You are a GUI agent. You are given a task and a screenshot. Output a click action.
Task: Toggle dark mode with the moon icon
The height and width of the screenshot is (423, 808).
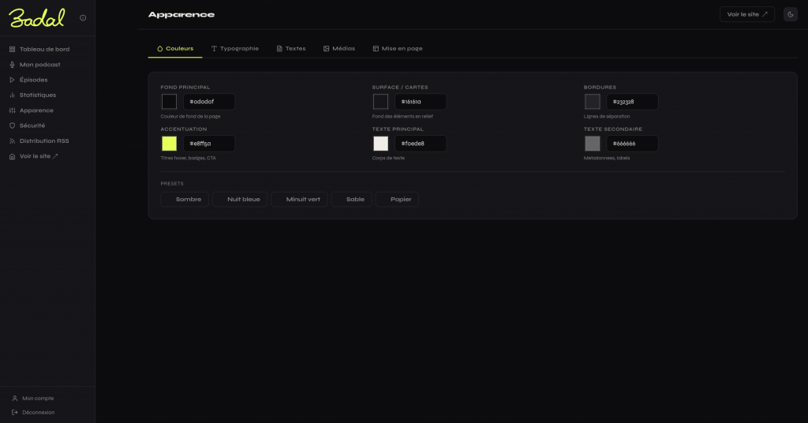pyautogui.click(x=790, y=14)
